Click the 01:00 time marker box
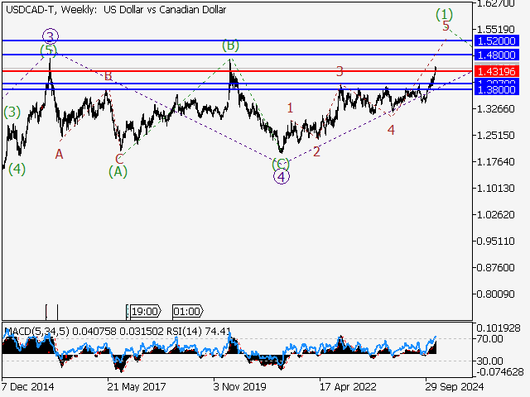This screenshot has width=530, height=397. click(x=186, y=312)
